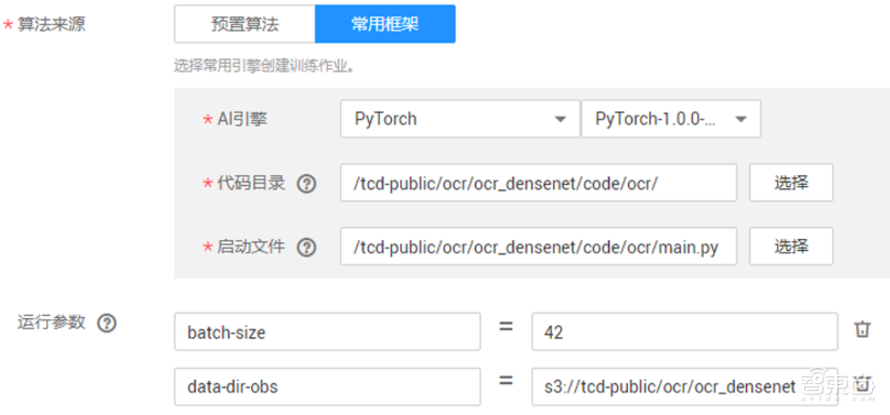Focus the 代码目录 path input field

(538, 184)
